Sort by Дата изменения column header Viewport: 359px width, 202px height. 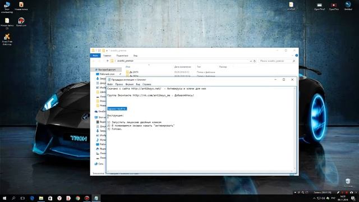pyautogui.click(x=182, y=67)
